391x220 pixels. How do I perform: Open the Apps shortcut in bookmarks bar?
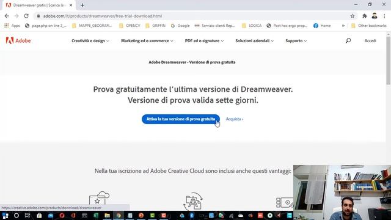pyautogui.click(x=12, y=26)
